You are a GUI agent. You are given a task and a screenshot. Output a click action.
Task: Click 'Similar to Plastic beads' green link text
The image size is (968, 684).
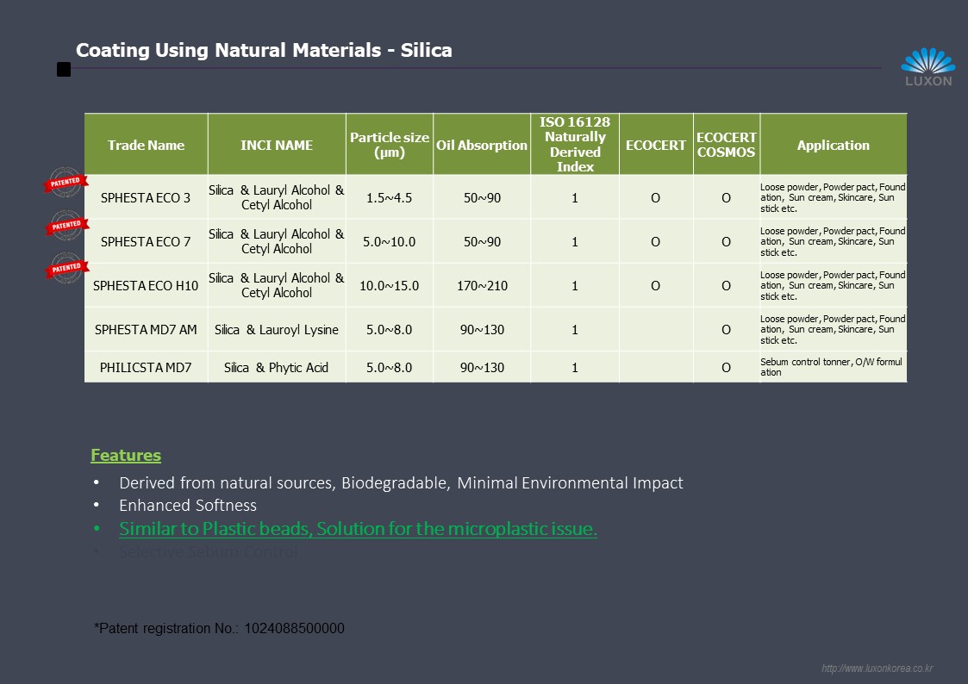tap(358, 529)
